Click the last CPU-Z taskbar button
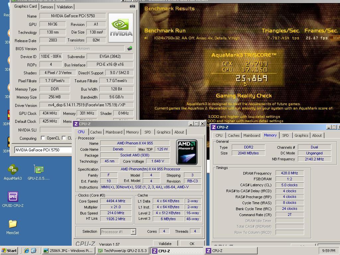 point(231,251)
